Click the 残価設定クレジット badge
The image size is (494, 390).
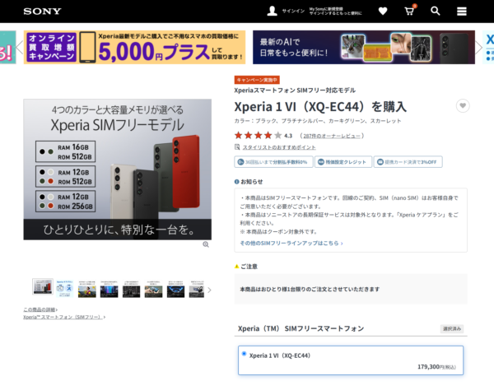[343, 162]
